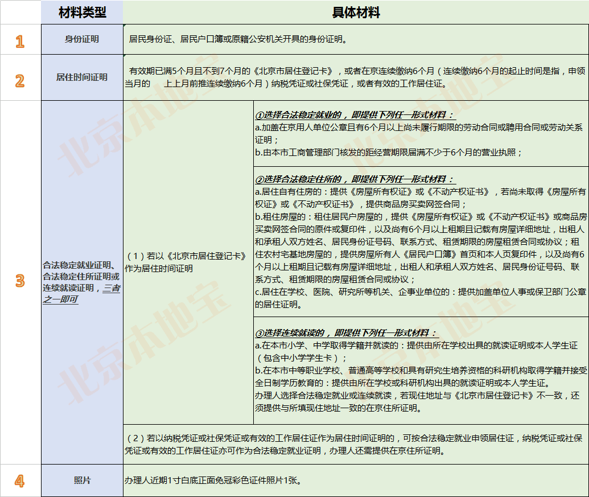Image resolution: width=589 pixels, height=497 pixels.
Task: Click heading ③选择连续就读的
Action: pos(347,333)
